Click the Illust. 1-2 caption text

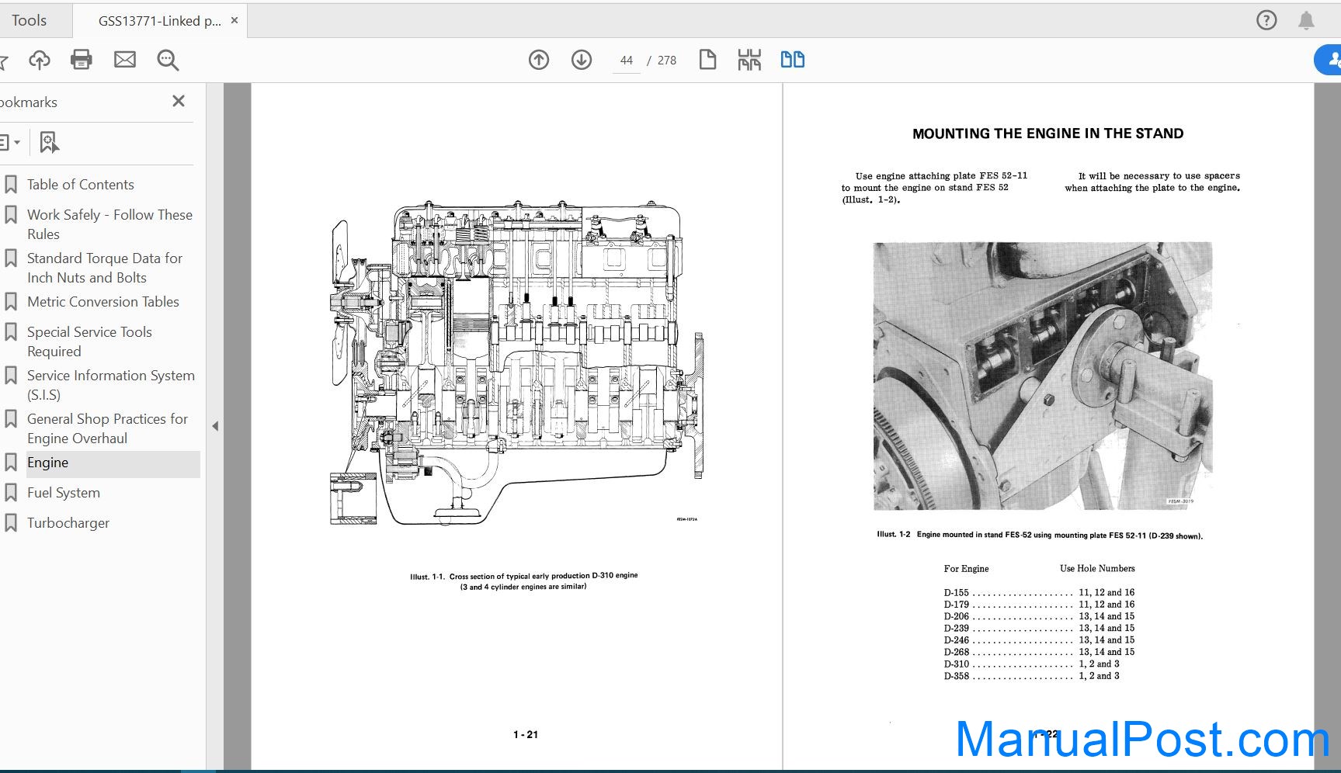1040,535
